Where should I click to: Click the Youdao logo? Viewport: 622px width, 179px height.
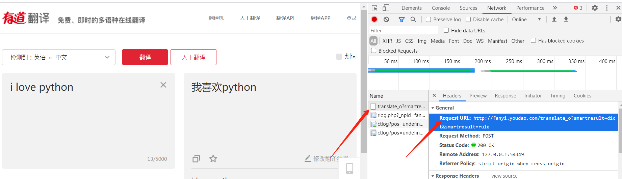[x=26, y=18]
